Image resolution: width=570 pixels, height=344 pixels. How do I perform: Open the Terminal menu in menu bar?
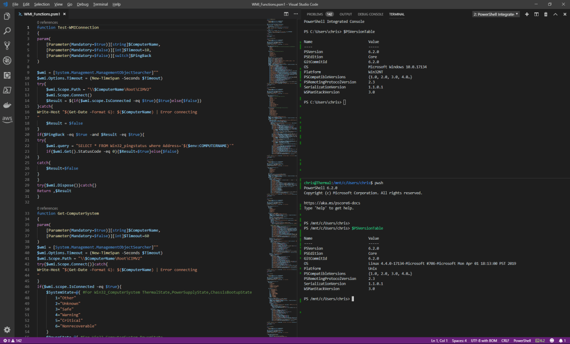(x=100, y=4)
